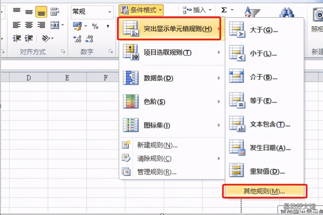Screen dimensions: 323x215
Task: Open the 清除规则(C) submenu
Action: pyautogui.click(x=171, y=159)
